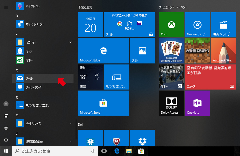Open the Money app (マネー) in the app list
The width and height of the screenshot is (240, 156).
coord(43,60)
